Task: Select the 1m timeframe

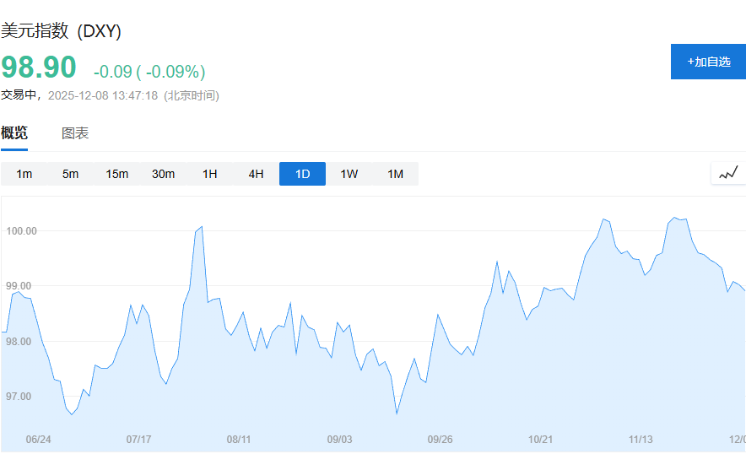Action: [24, 175]
